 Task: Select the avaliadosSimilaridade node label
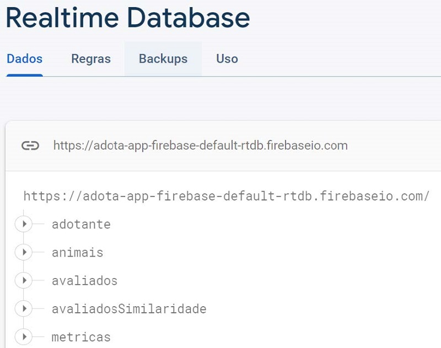[x=129, y=309]
